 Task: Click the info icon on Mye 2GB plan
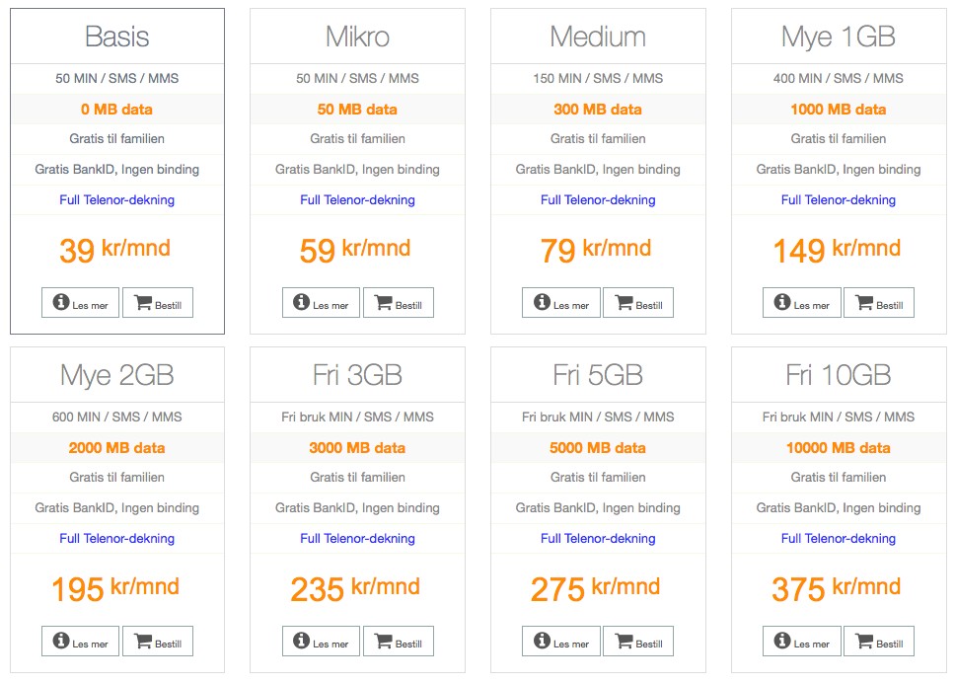coord(61,641)
